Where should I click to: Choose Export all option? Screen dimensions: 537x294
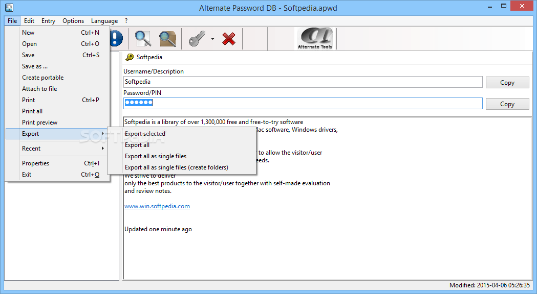(x=182, y=145)
